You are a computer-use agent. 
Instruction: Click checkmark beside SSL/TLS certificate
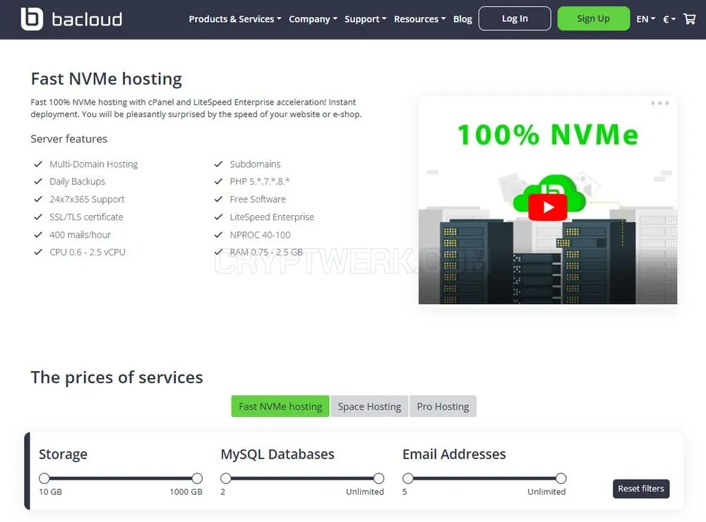(x=38, y=217)
